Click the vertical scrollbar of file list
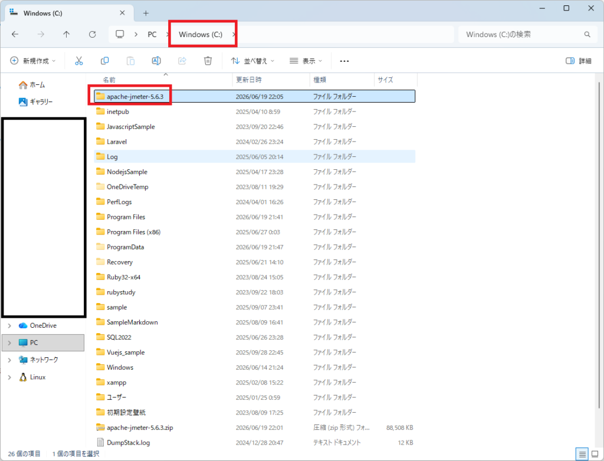Viewport: 604px width, 461px height. point(599,245)
